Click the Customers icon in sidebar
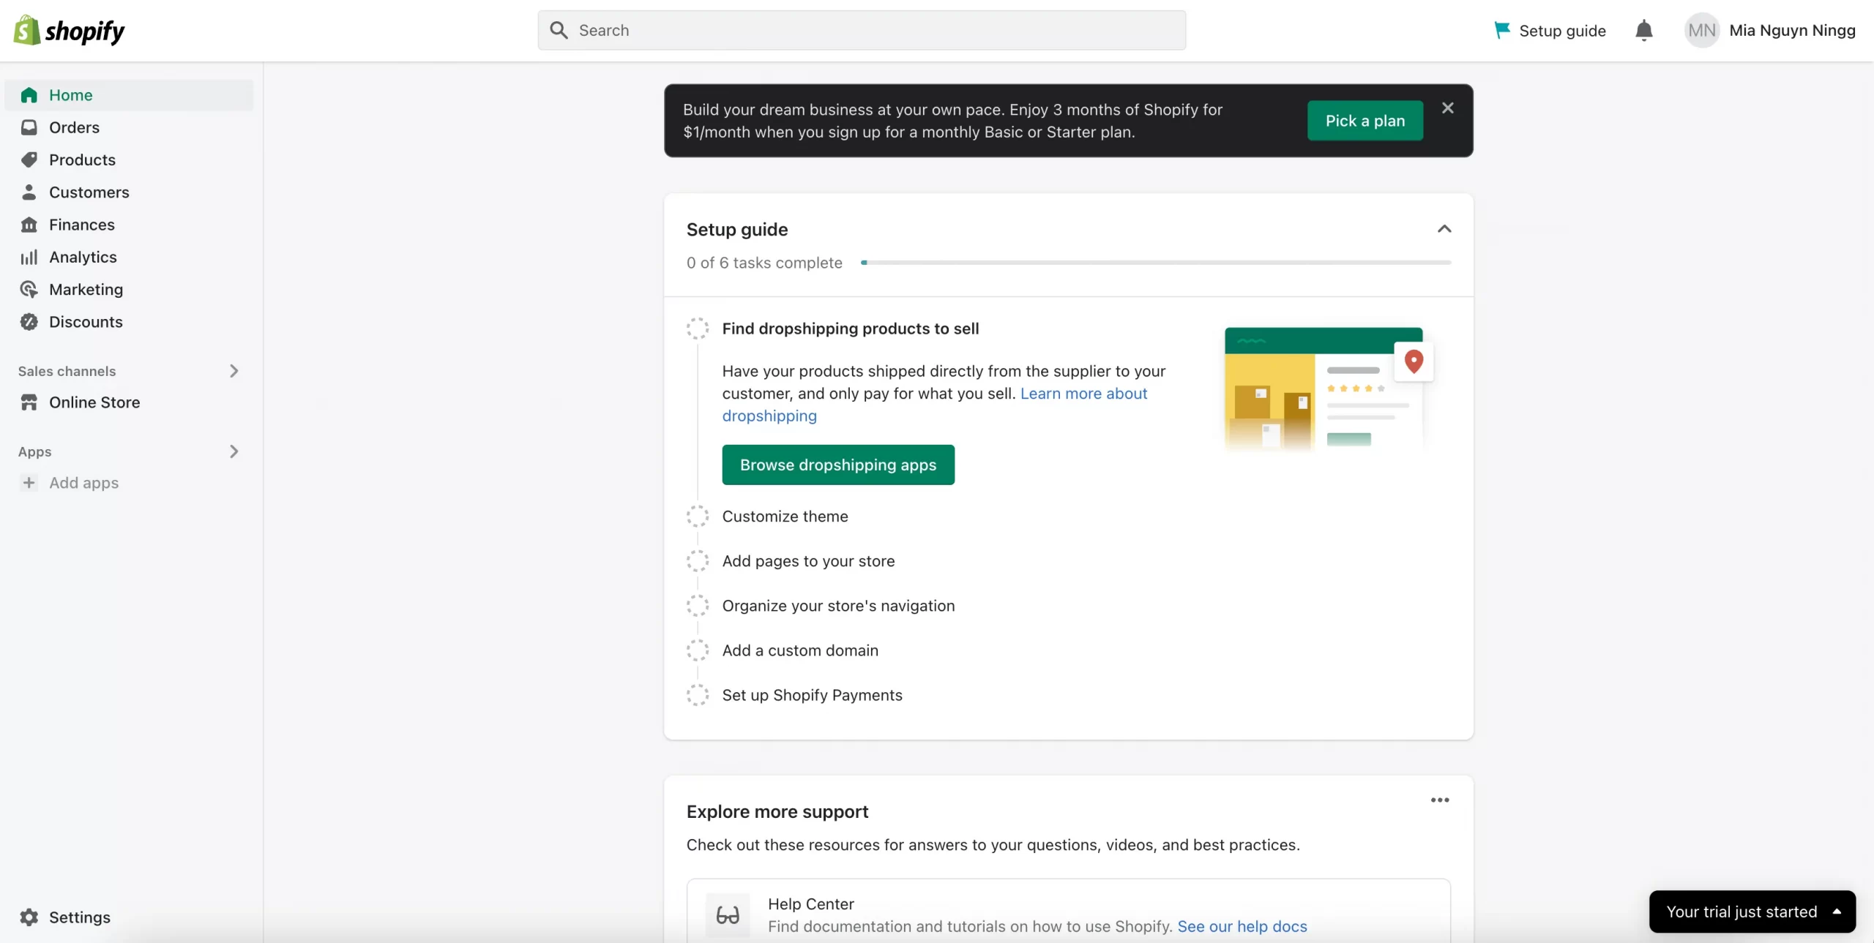Image resolution: width=1874 pixels, height=943 pixels. click(x=30, y=192)
